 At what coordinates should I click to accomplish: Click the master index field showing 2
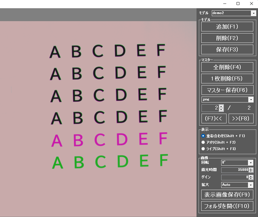pos(210,108)
